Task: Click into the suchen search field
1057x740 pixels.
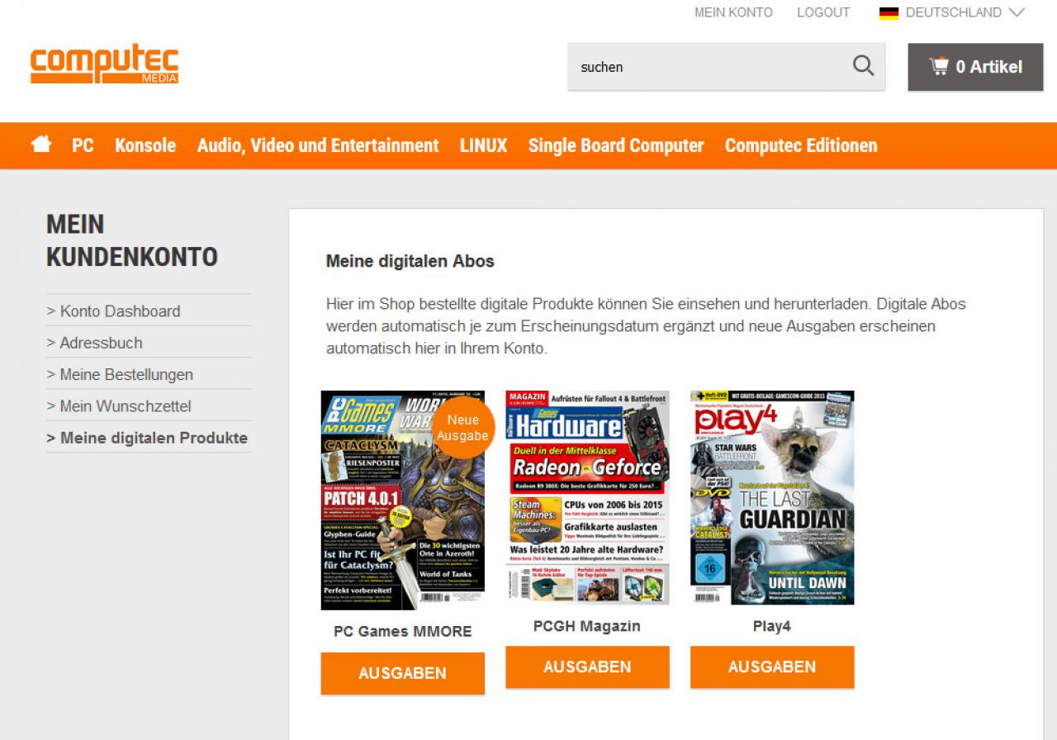Action: click(710, 67)
